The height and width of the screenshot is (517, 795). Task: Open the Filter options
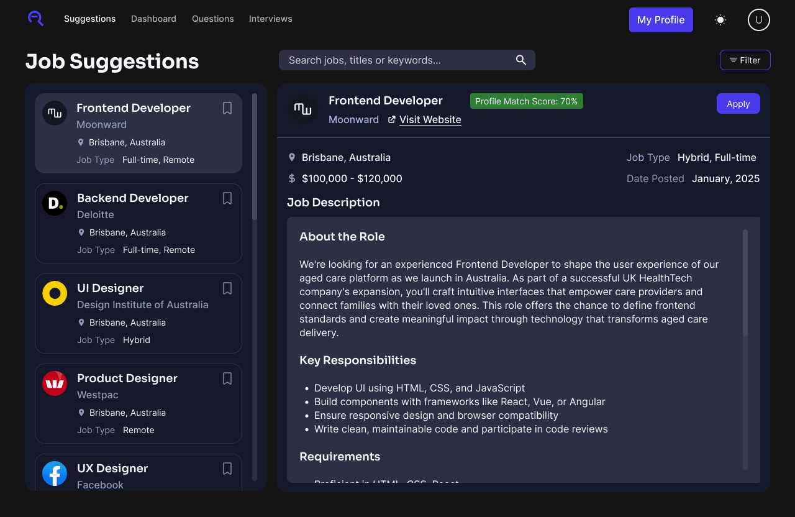745,60
